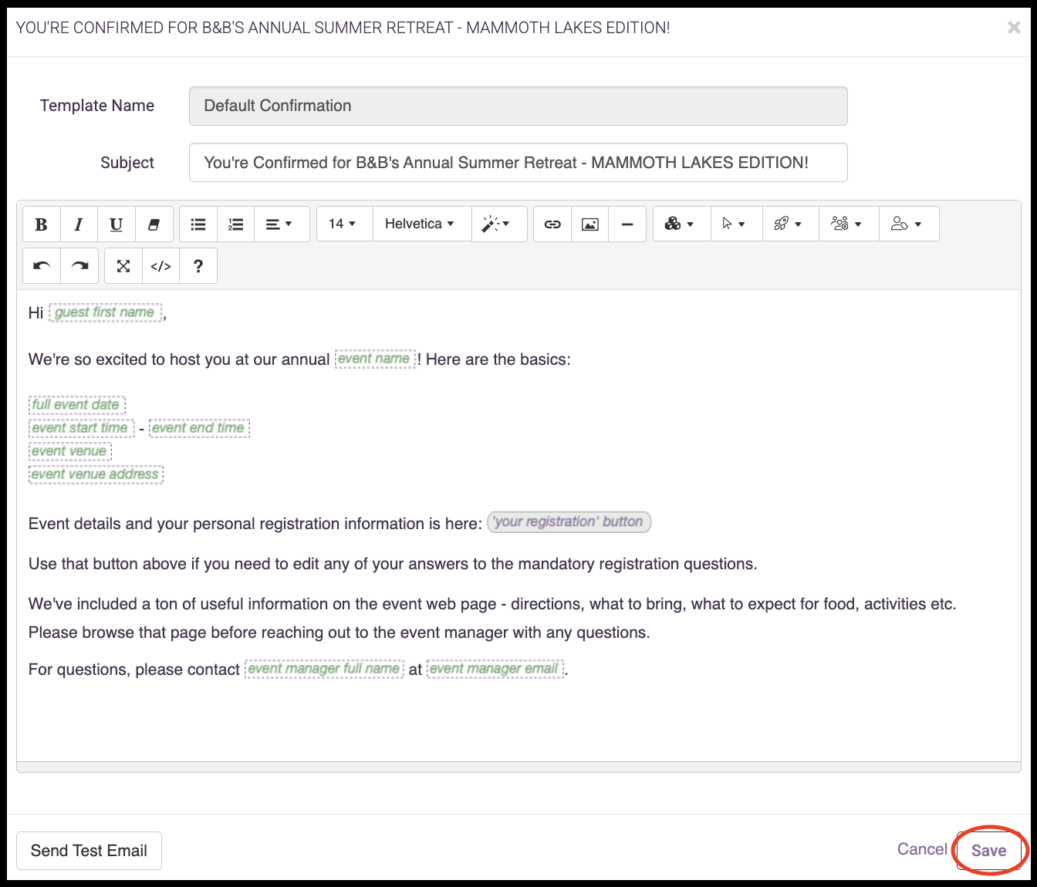Viewport: 1037px width, 887px height.
Task: Click the eraser remove-formatting icon
Action: coord(154,224)
